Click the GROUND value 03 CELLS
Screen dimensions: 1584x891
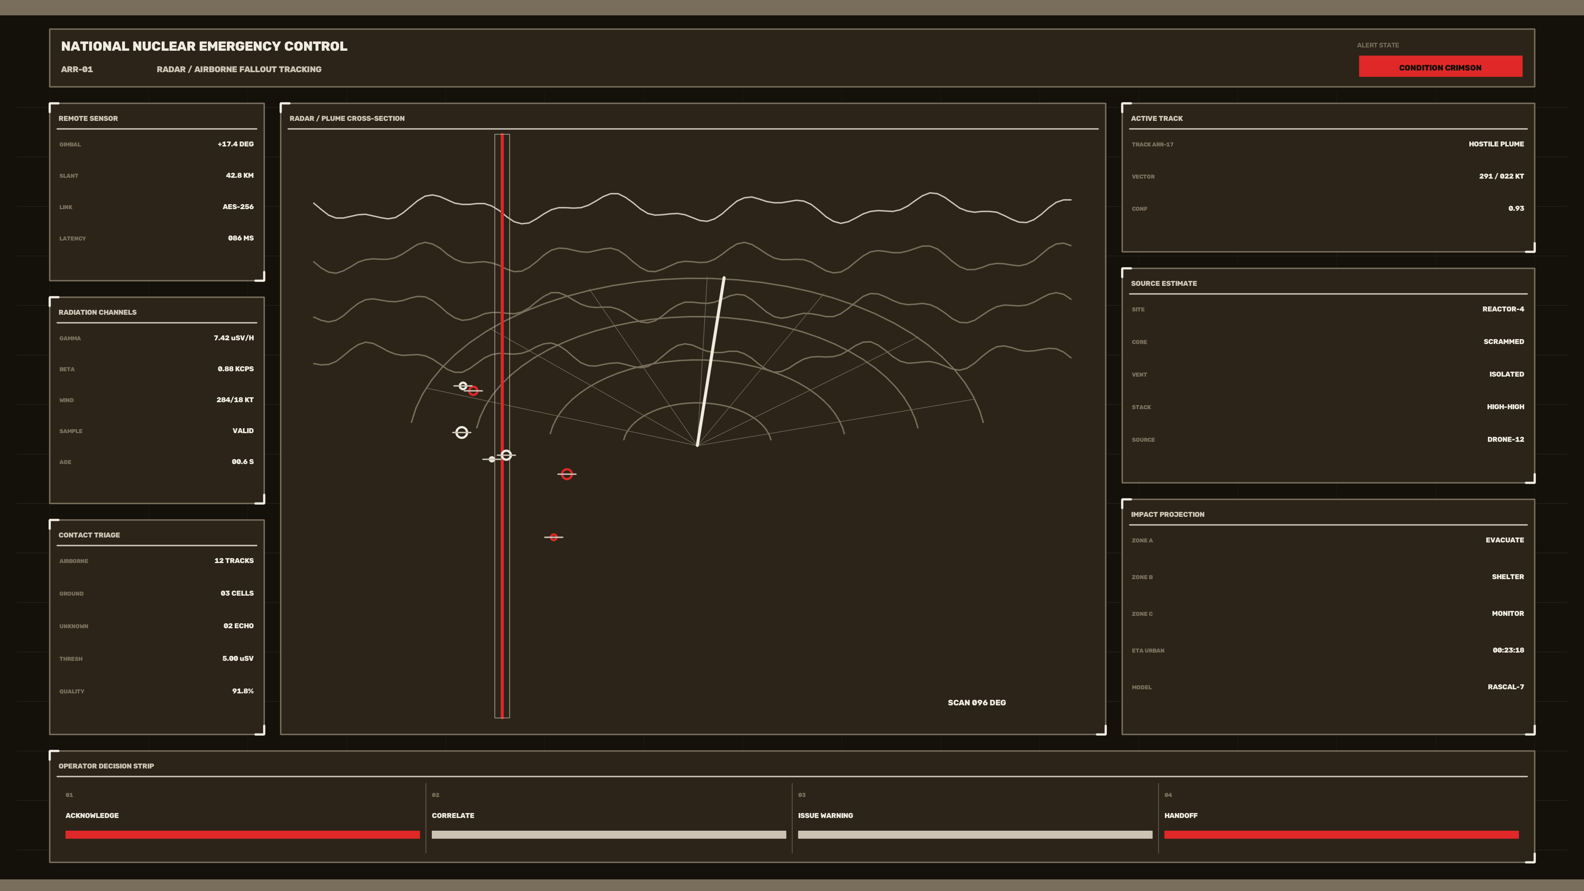pos(237,594)
